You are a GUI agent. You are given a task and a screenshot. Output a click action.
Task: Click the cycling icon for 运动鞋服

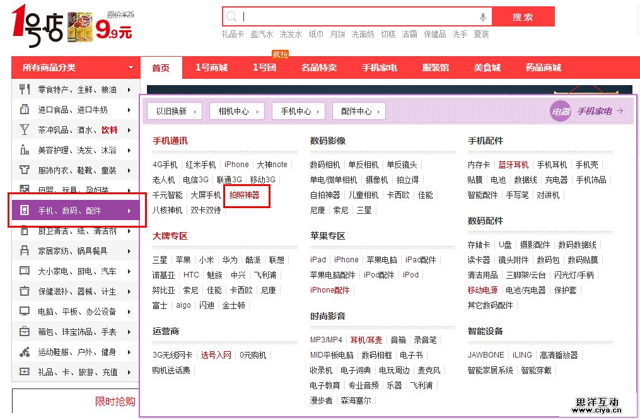point(25,351)
